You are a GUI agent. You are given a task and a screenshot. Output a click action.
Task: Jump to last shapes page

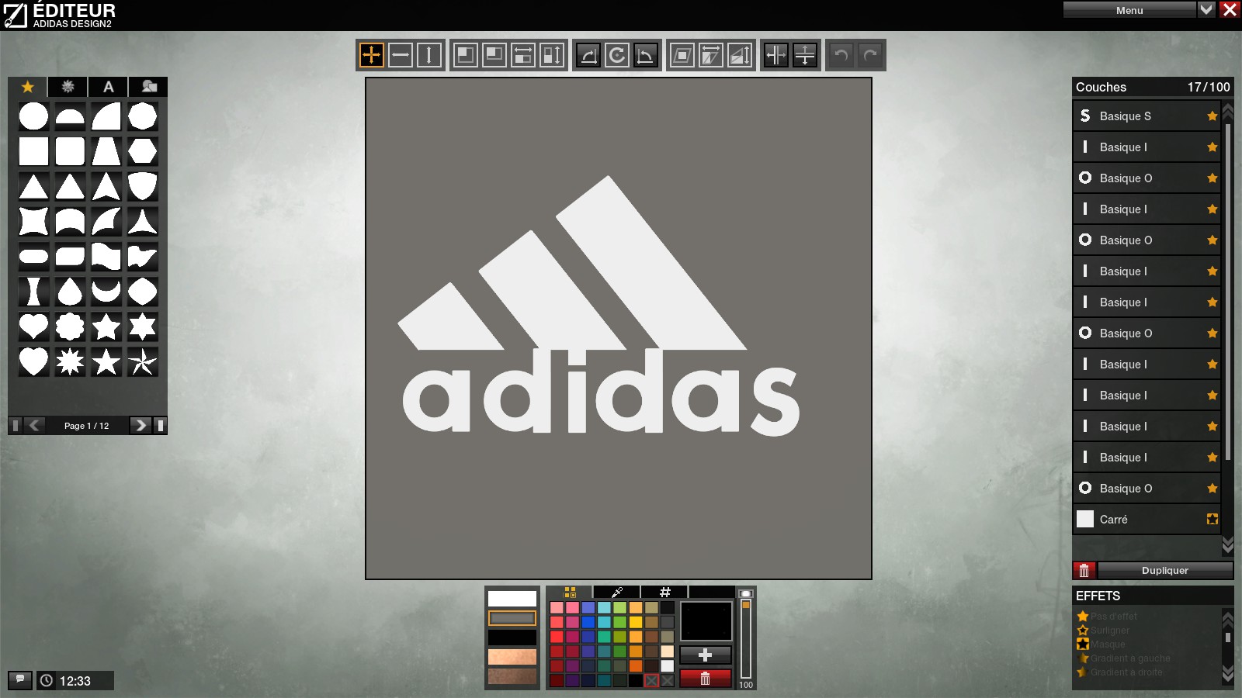161,425
